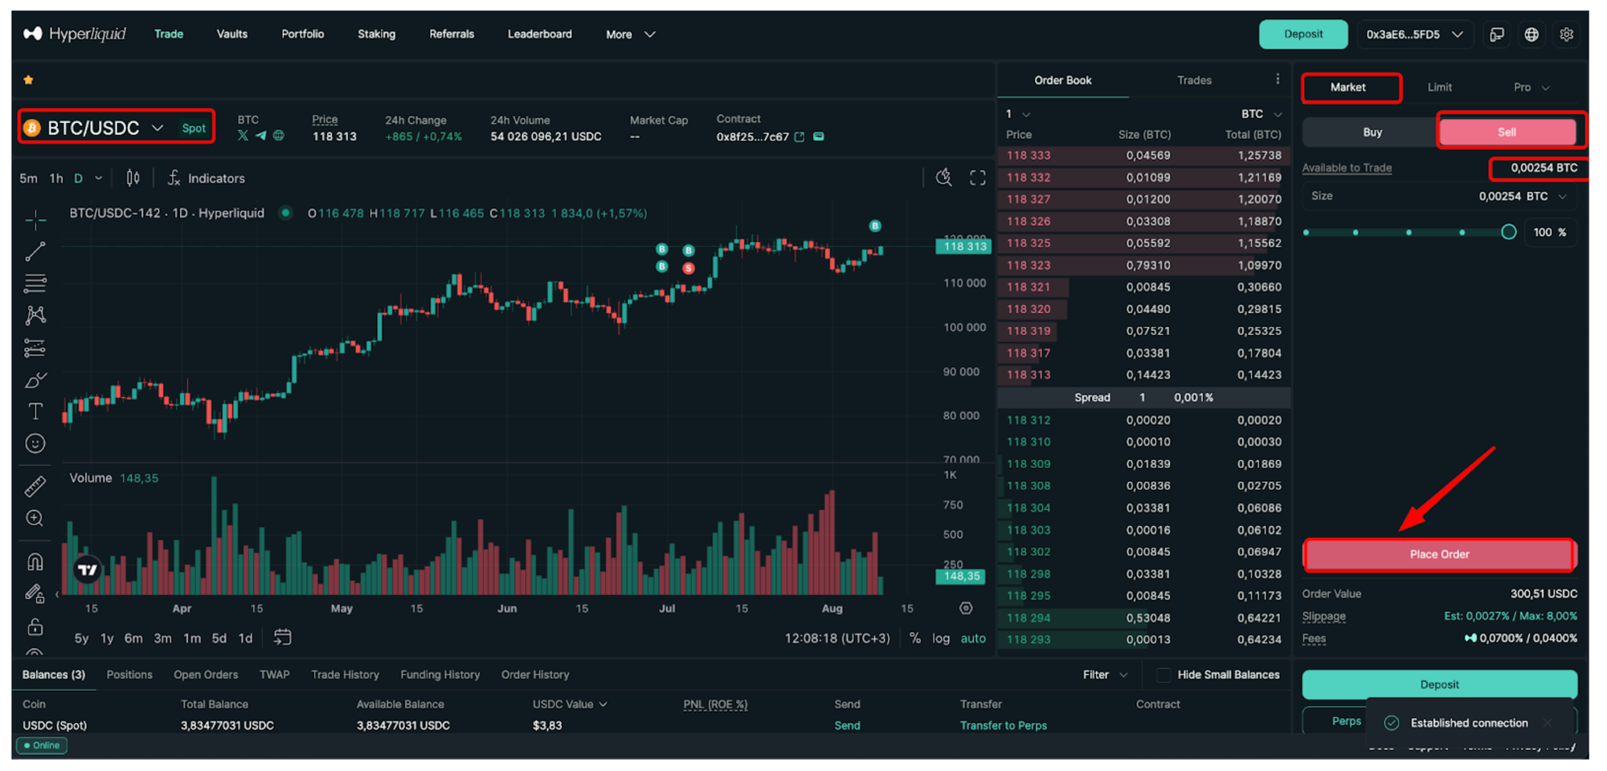This screenshot has height=771, width=1607.
Task: Open the emoji sticker tool
Action: 35,443
